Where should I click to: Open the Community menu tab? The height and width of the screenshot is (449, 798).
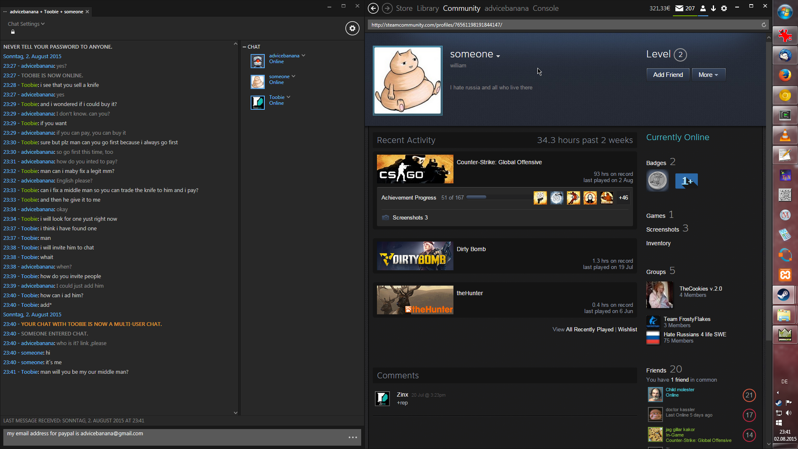point(461,8)
